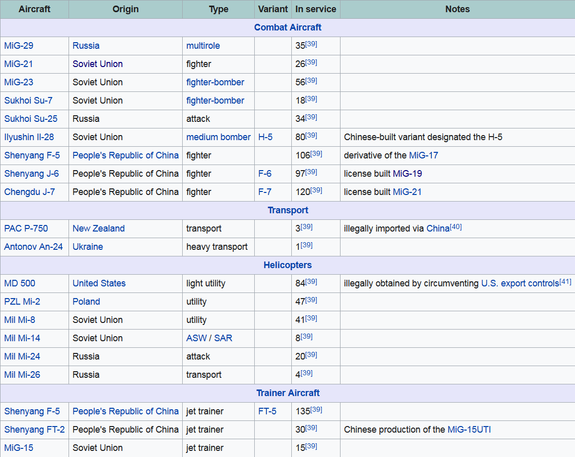
Task: Open the Sukhoi Su-7 link
Action: pos(28,101)
